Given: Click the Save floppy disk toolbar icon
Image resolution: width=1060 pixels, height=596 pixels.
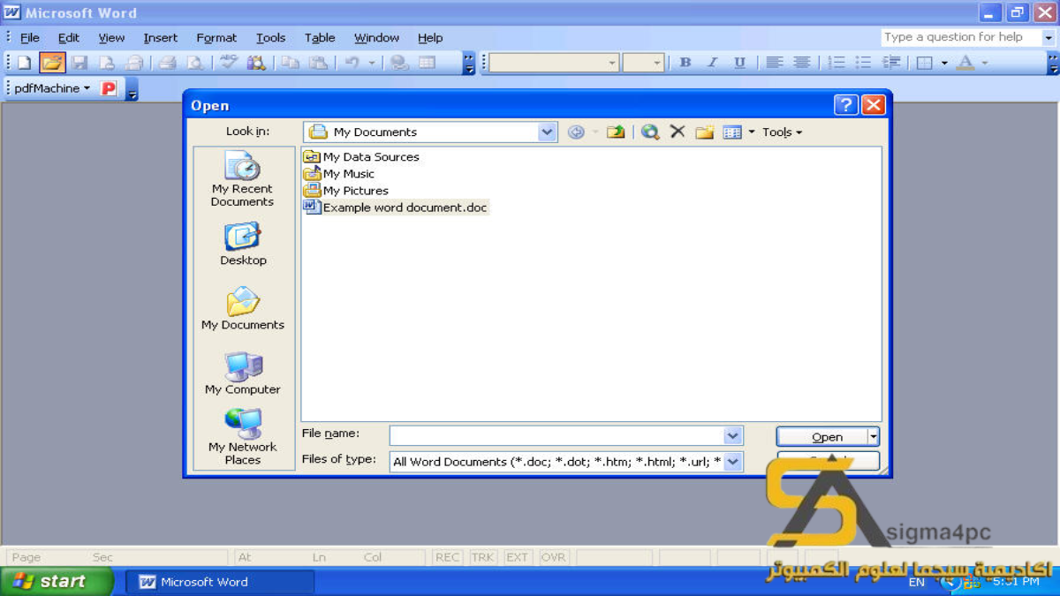Looking at the screenshot, I should pos(79,63).
